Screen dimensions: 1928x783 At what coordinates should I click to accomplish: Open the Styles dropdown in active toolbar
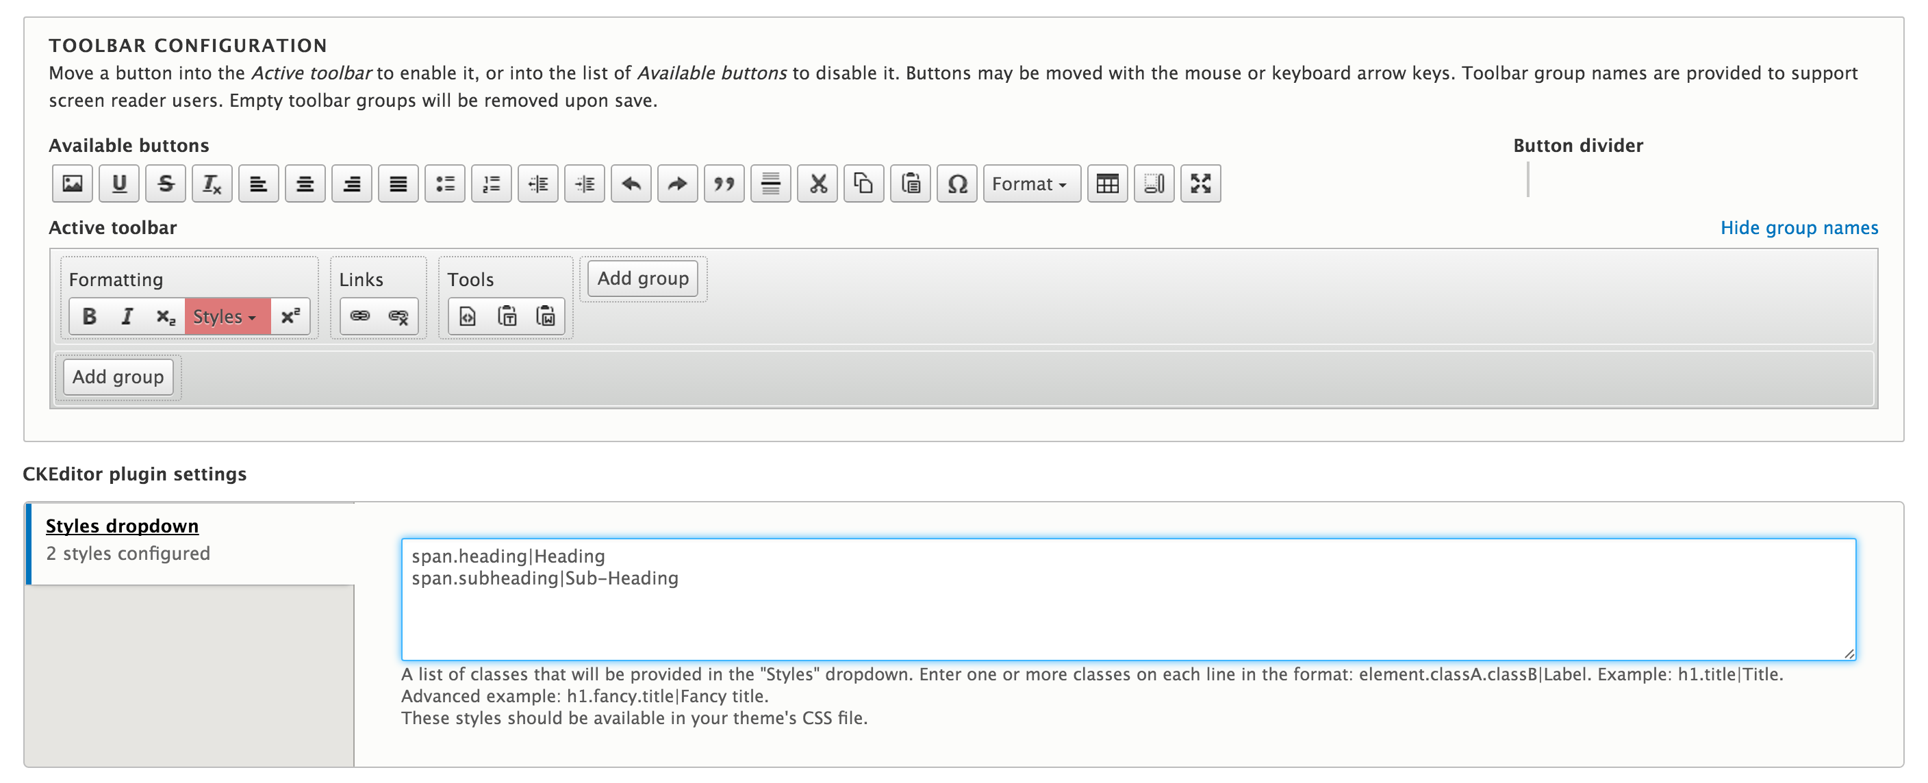(x=226, y=316)
